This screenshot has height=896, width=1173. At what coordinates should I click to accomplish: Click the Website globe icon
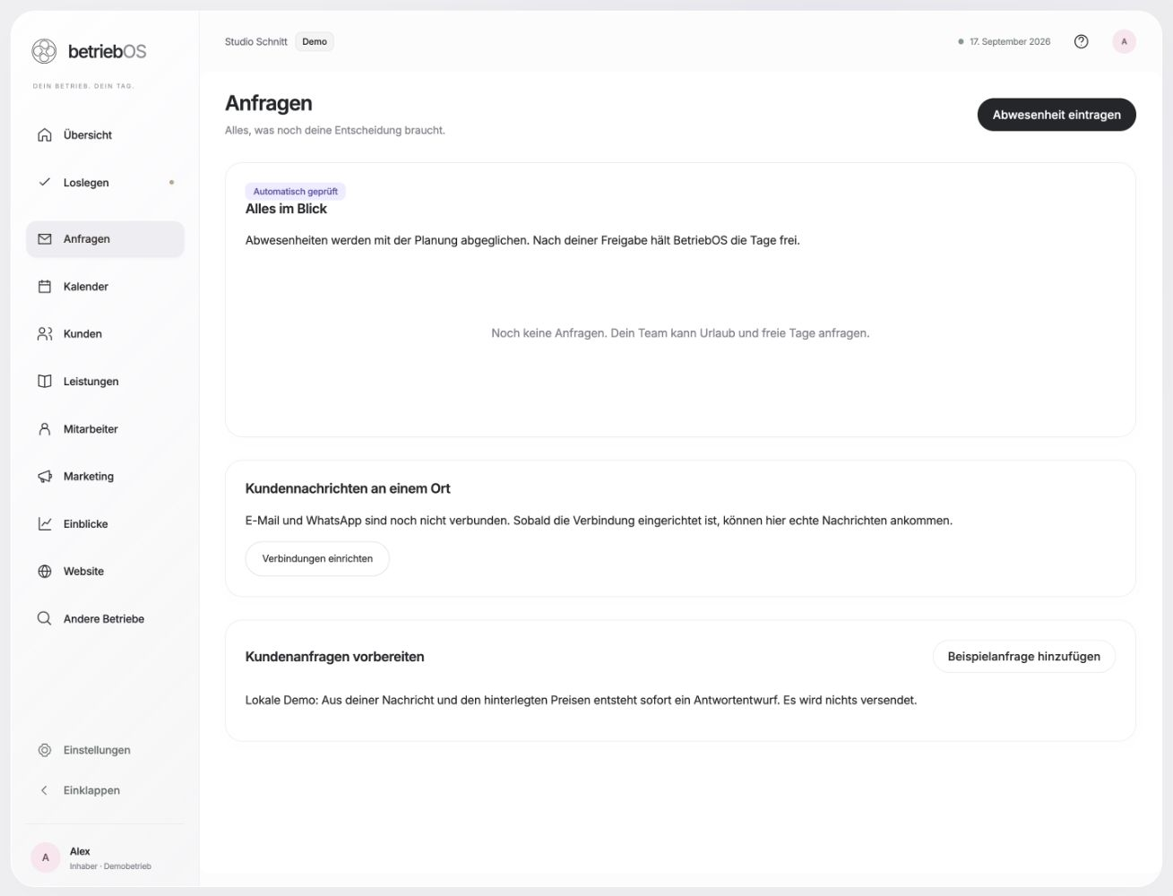[45, 572]
